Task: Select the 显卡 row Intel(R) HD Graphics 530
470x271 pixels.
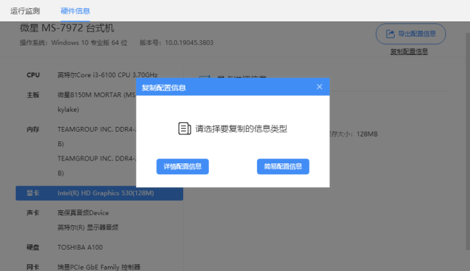Action: pyautogui.click(x=100, y=193)
